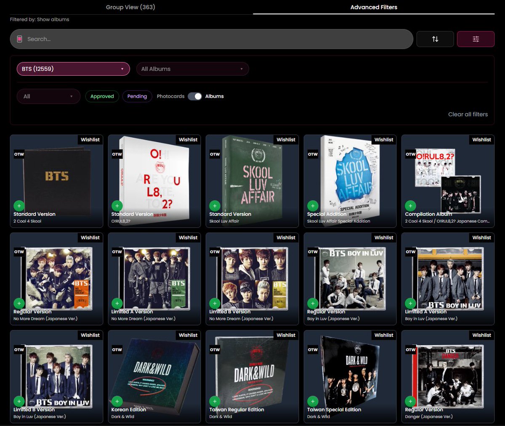Toggle the Pending status filter

click(x=137, y=96)
